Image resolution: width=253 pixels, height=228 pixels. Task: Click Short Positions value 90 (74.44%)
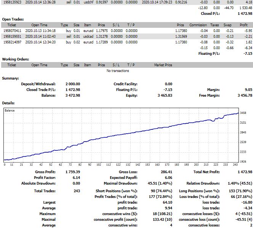[161, 191]
